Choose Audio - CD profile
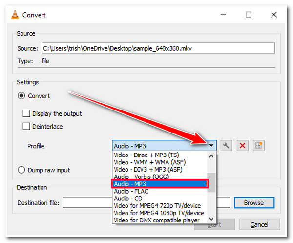This screenshot has width=293, height=243. point(160,199)
